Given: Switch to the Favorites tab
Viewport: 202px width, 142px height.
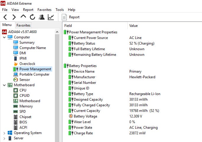Looking at the screenshot, I should pyautogui.click(x=23, y=25).
